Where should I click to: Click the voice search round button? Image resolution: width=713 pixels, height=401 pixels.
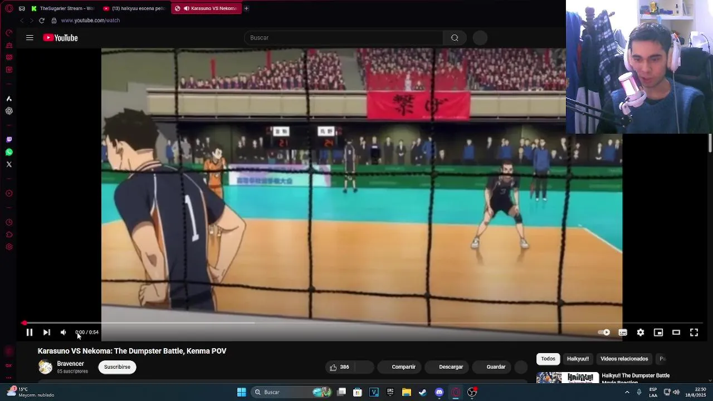point(480,38)
